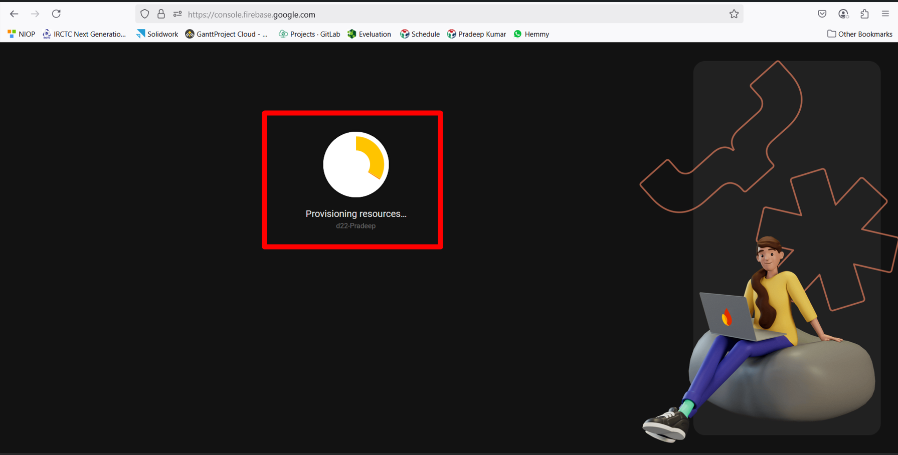
Task: Expand the Other Bookmarks folder
Action: tap(860, 34)
